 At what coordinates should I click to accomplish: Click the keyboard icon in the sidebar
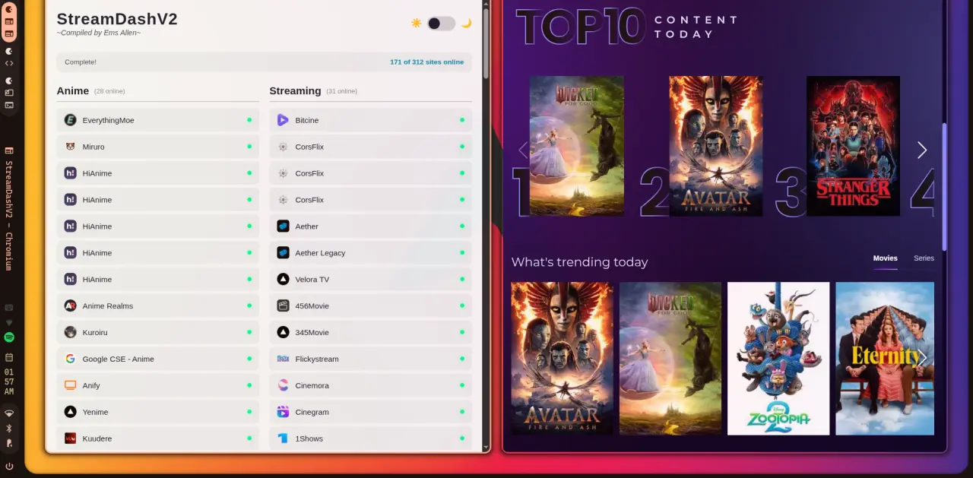pyautogui.click(x=9, y=308)
